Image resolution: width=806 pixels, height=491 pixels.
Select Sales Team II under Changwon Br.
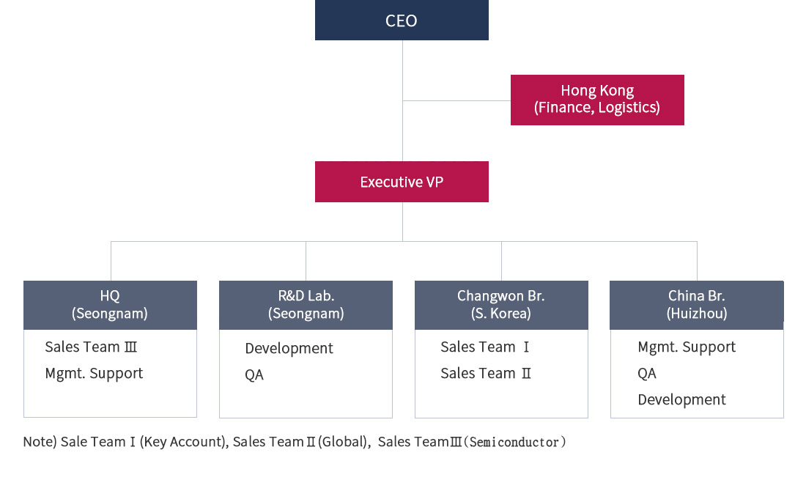coord(486,373)
